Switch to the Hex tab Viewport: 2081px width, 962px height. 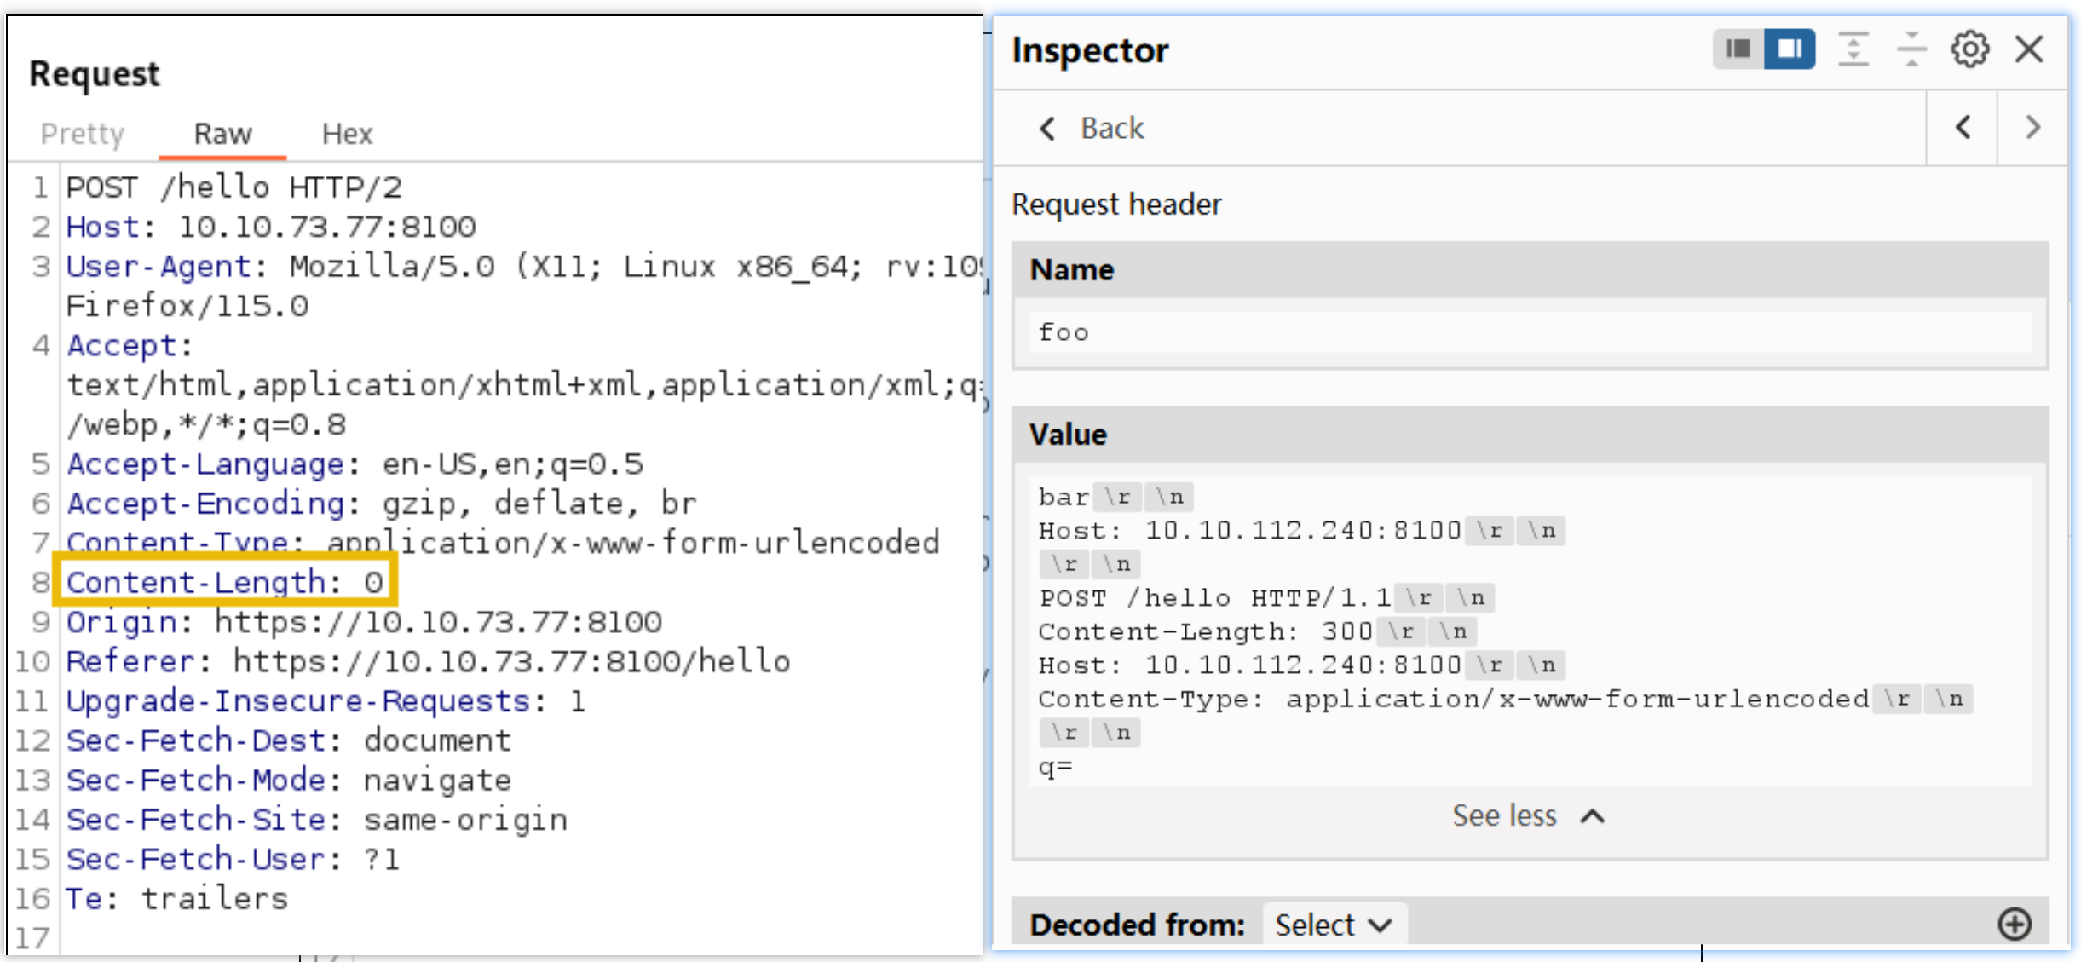click(x=347, y=133)
